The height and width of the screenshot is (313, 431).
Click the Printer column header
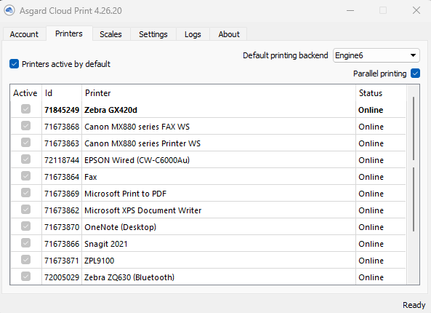coord(219,93)
